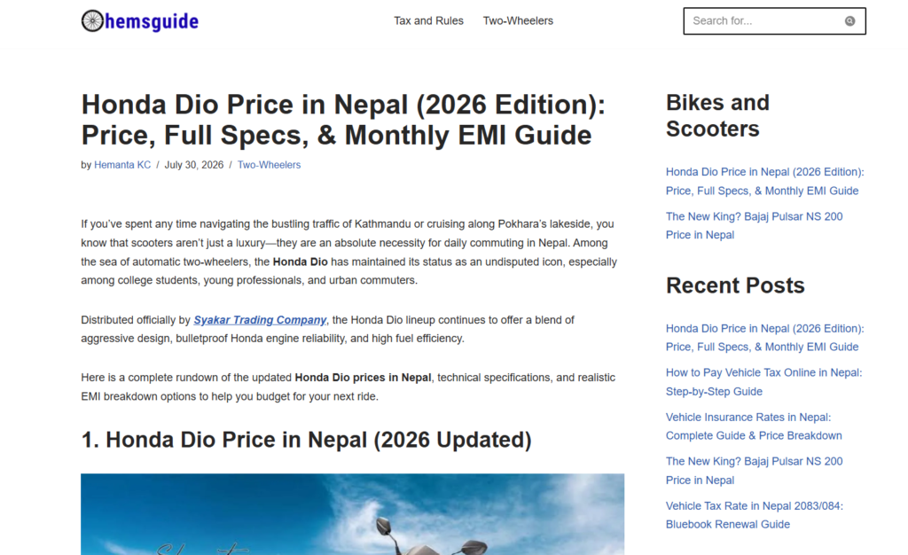Open Bajaj Pulsar NS 200 link under Recent Posts
Screen dimensions: 908x555
pyautogui.click(x=754, y=471)
